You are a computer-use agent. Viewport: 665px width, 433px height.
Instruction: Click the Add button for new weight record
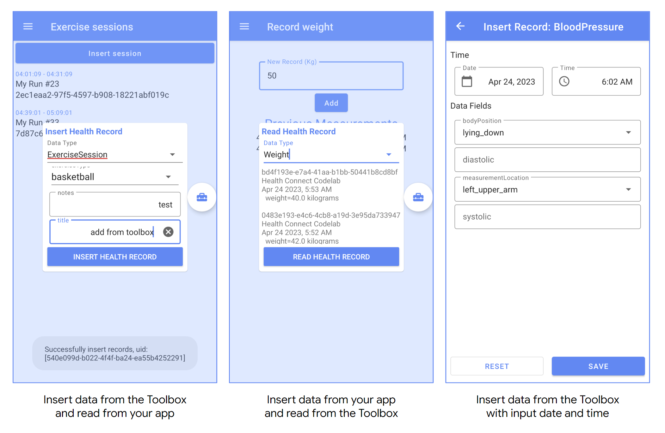pos(331,103)
